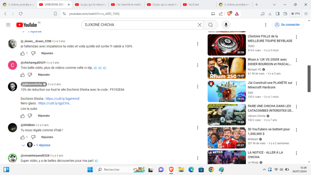Open options menu for @_doxen__doxen_3288 comment

pyautogui.click(x=198, y=44)
